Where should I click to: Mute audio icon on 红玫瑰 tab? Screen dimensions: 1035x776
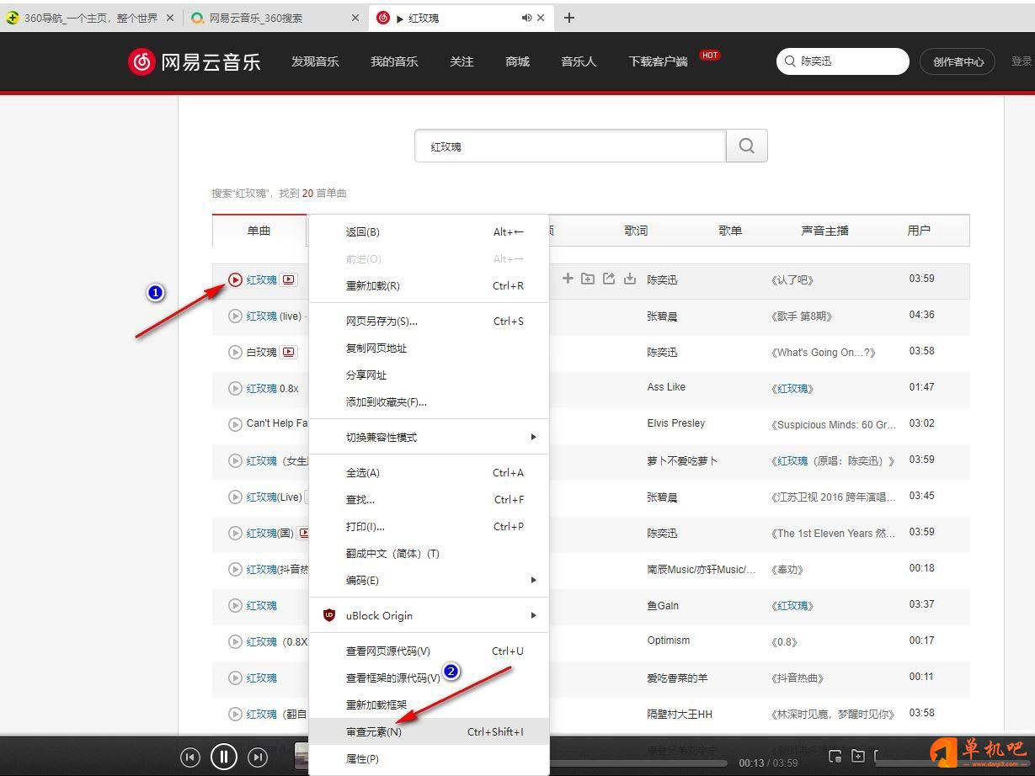pyautogui.click(x=526, y=18)
